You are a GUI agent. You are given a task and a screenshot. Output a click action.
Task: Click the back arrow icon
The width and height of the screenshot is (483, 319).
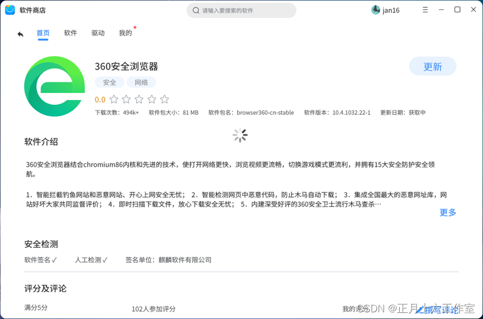pos(20,34)
